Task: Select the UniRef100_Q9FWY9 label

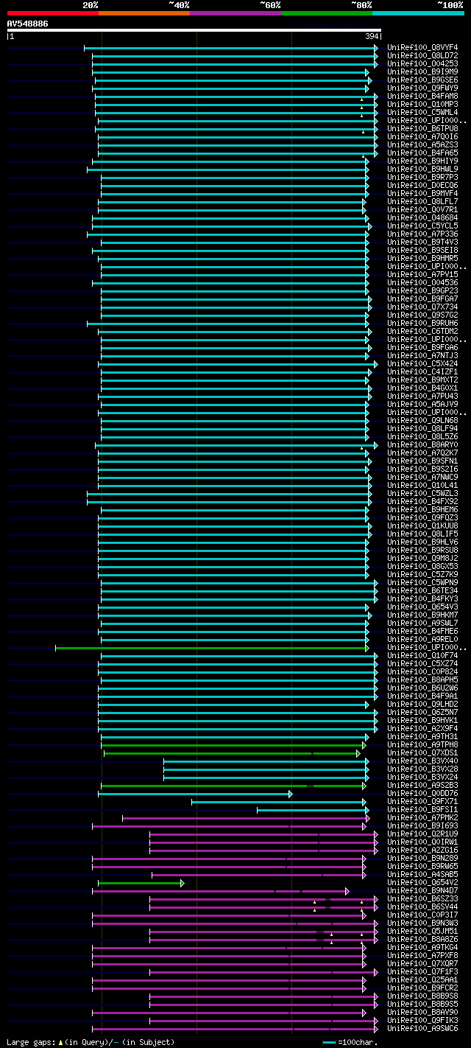Action: pos(422,88)
